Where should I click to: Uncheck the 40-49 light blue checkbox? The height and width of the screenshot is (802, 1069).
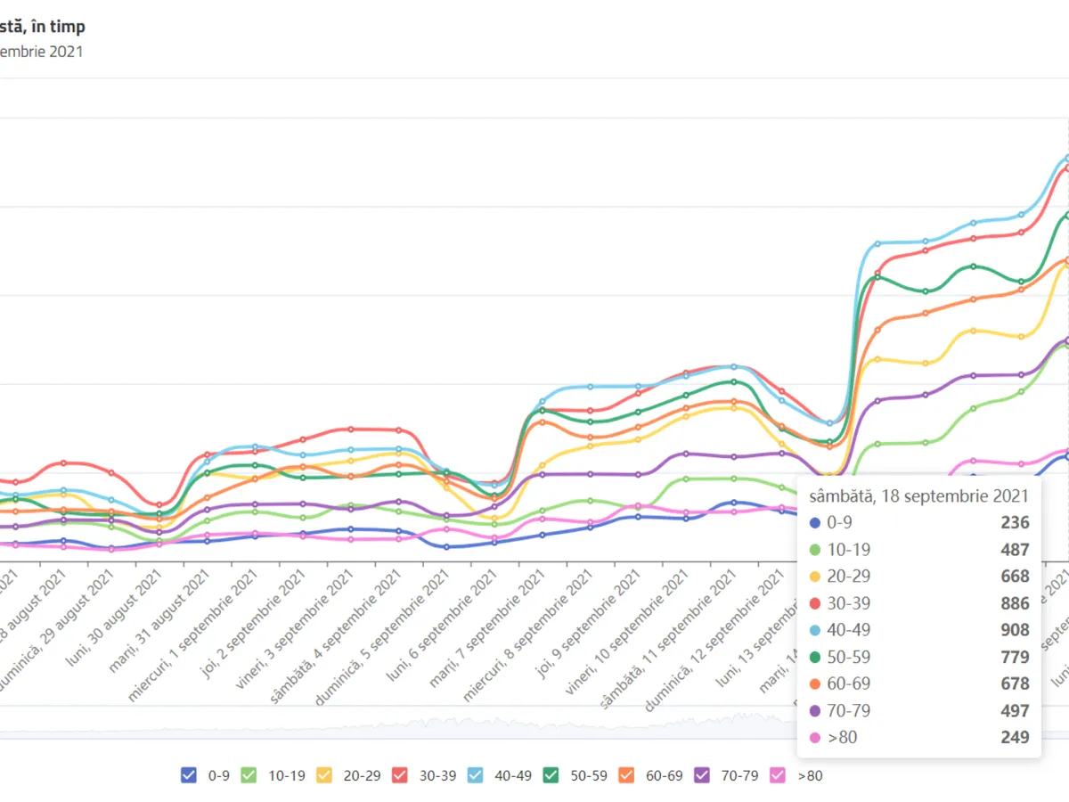click(x=475, y=775)
